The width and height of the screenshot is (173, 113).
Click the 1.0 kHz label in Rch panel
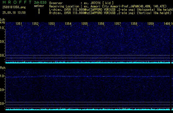(2, 76)
